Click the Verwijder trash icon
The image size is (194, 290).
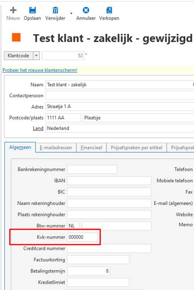(55, 10)
